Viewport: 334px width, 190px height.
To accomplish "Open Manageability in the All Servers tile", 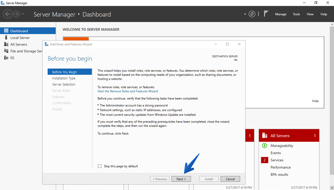I will [282, 146].
